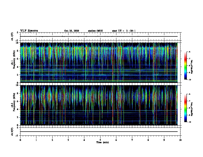Click time axis tick label "2"
The image size is (203, 157).
click(x=52, y=140)
